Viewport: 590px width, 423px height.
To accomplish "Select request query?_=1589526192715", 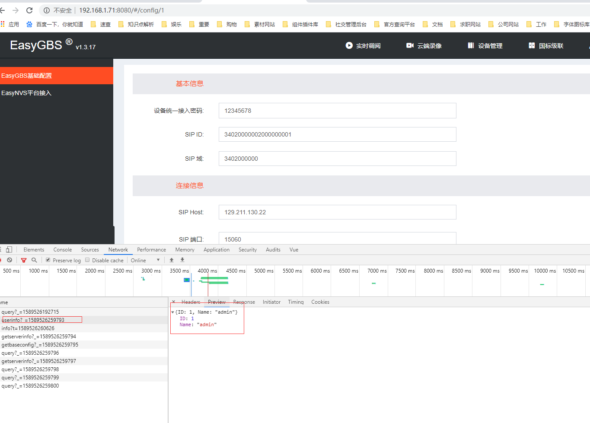I will (84, 312).
